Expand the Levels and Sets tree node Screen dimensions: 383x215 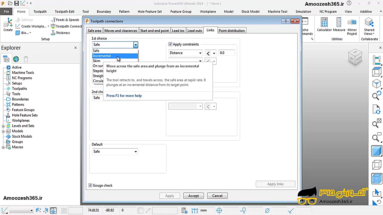3,126
